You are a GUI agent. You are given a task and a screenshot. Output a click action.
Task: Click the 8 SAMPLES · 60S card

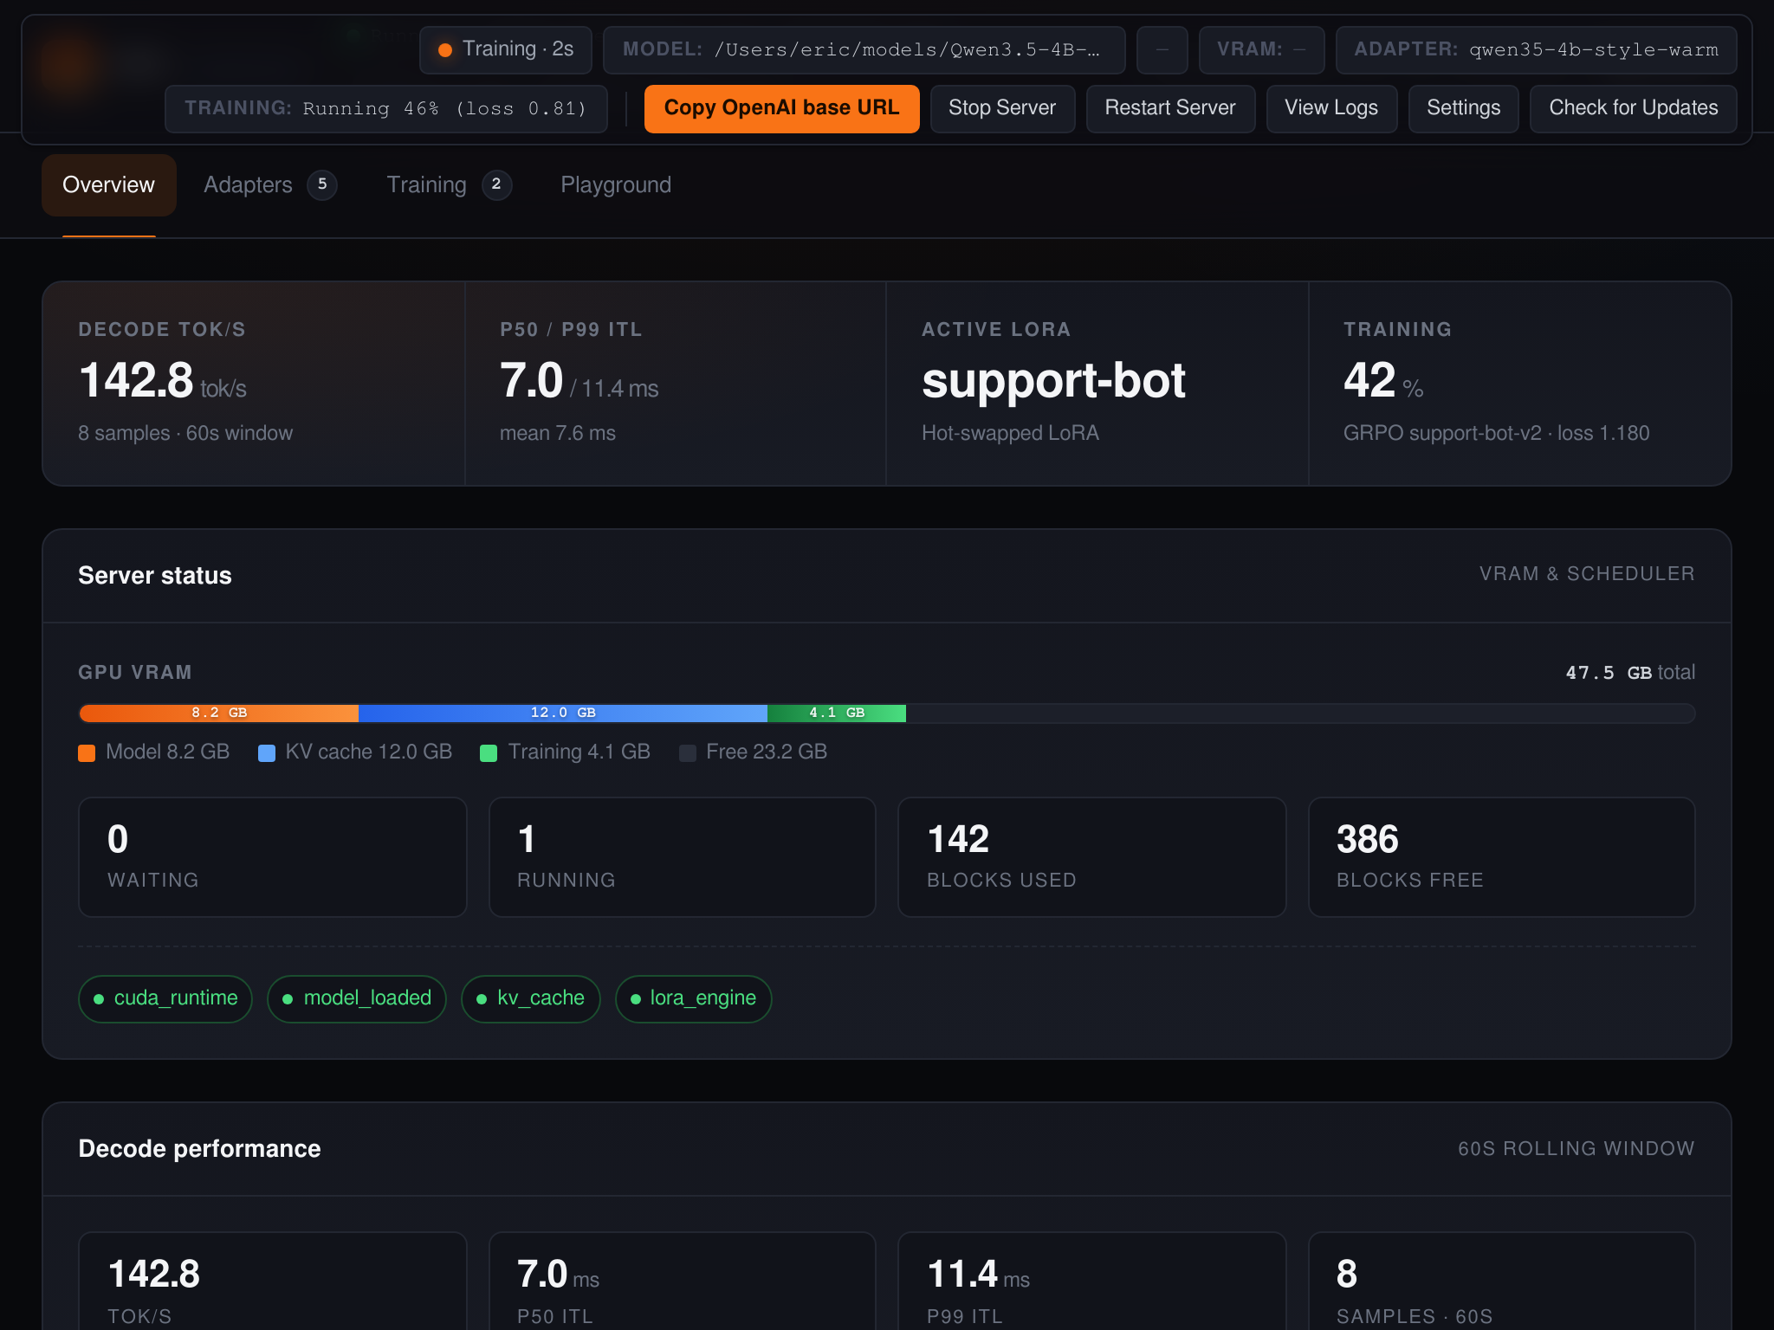(1501, 1281)
